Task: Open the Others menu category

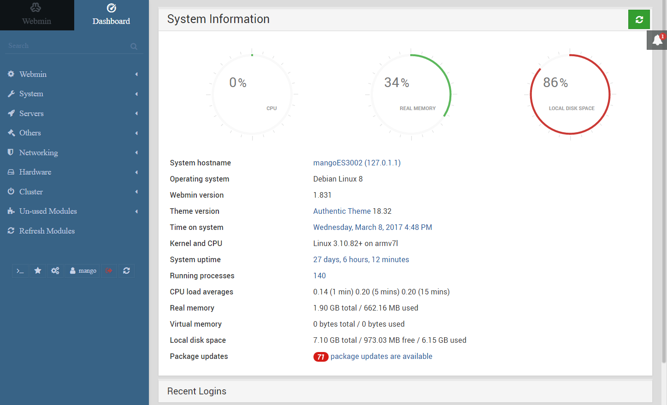Action: click(74, 133)
